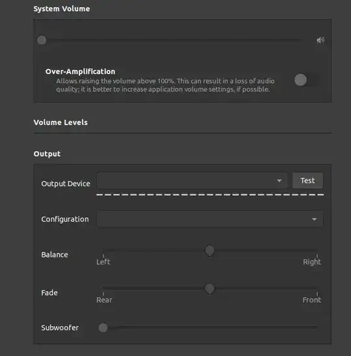Click the Subwoofer slider handle
The image size is (351, 356).
coord(103,327)
